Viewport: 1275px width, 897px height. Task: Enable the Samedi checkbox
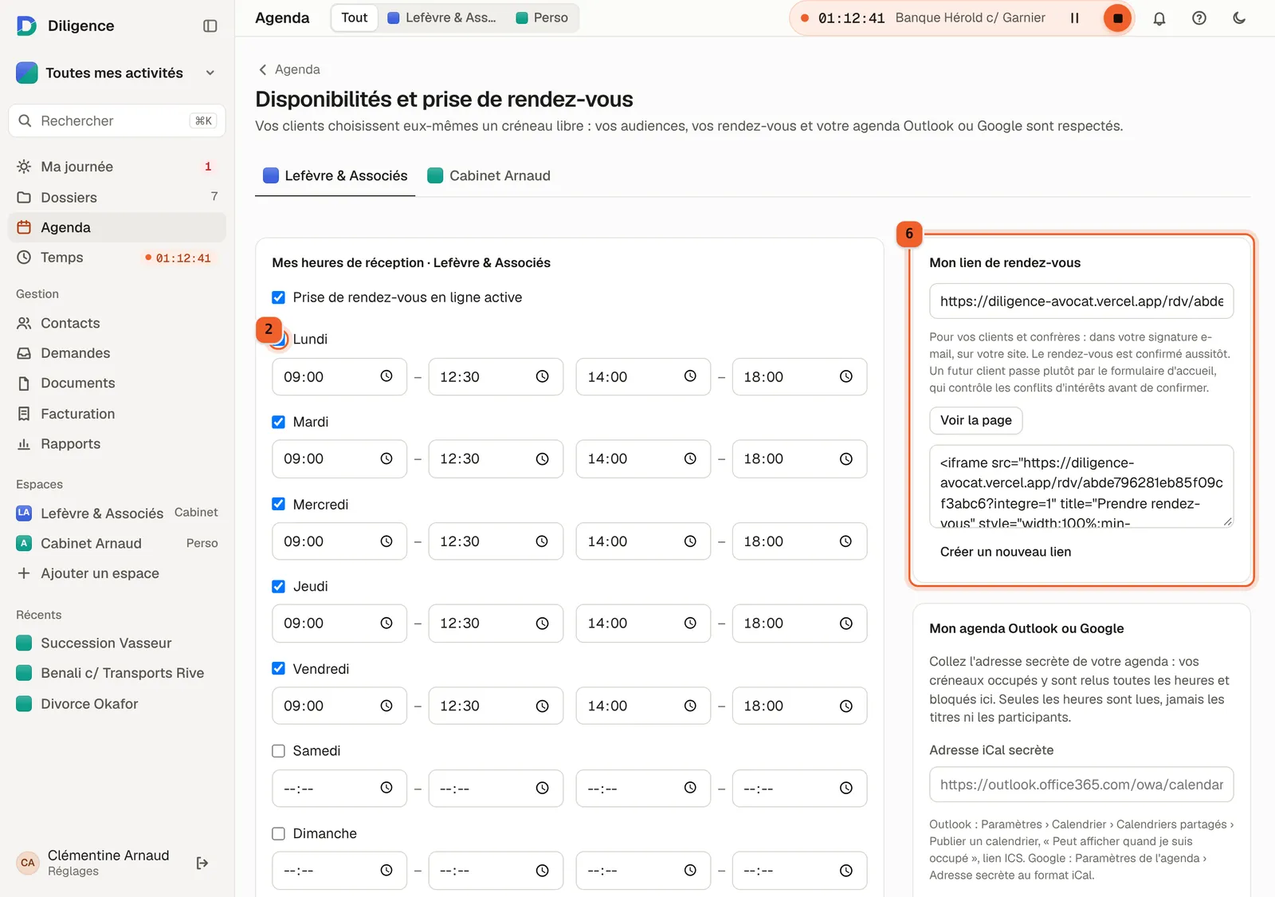coord(278,750)
